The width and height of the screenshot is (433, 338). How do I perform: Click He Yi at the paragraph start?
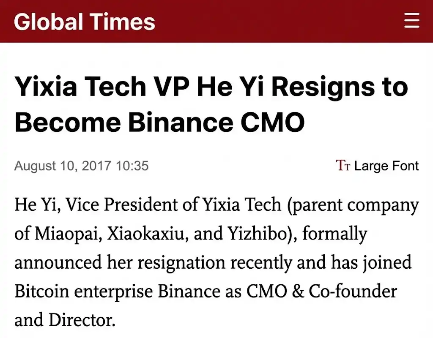tap(32, 205)
